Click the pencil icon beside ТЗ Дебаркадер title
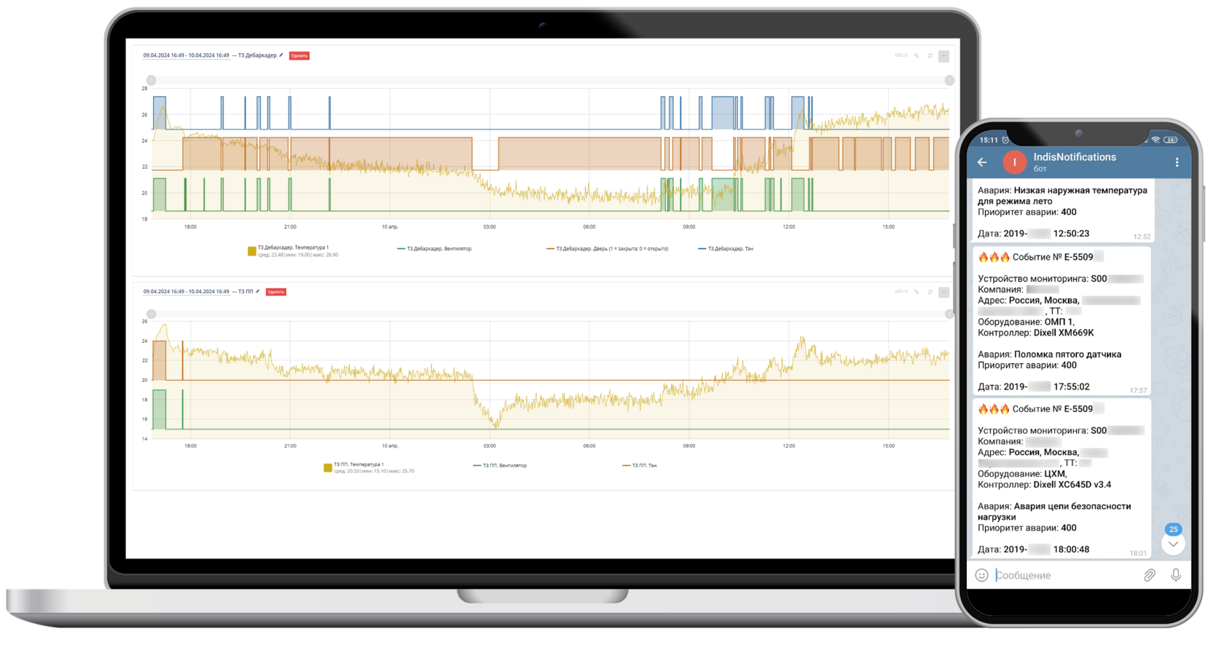This screenshot has width=1224, height=647. click(x=281, y=55)
